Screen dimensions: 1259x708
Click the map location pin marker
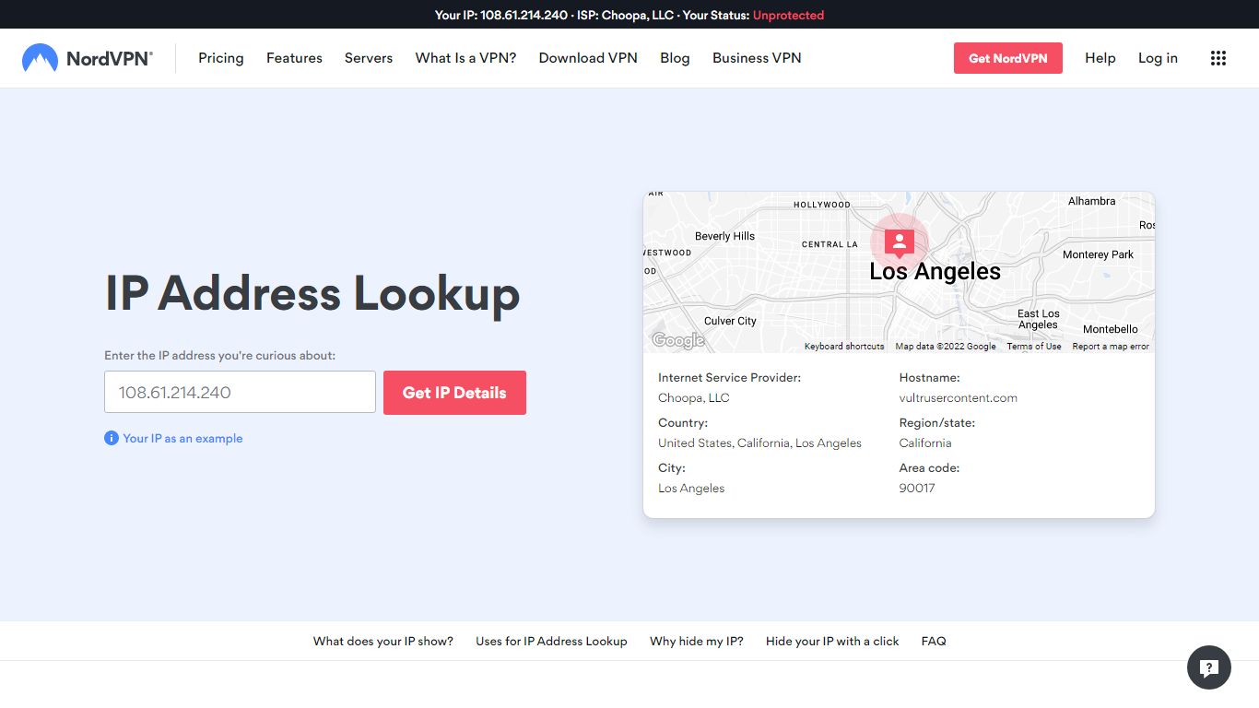(x=899, y=242)
